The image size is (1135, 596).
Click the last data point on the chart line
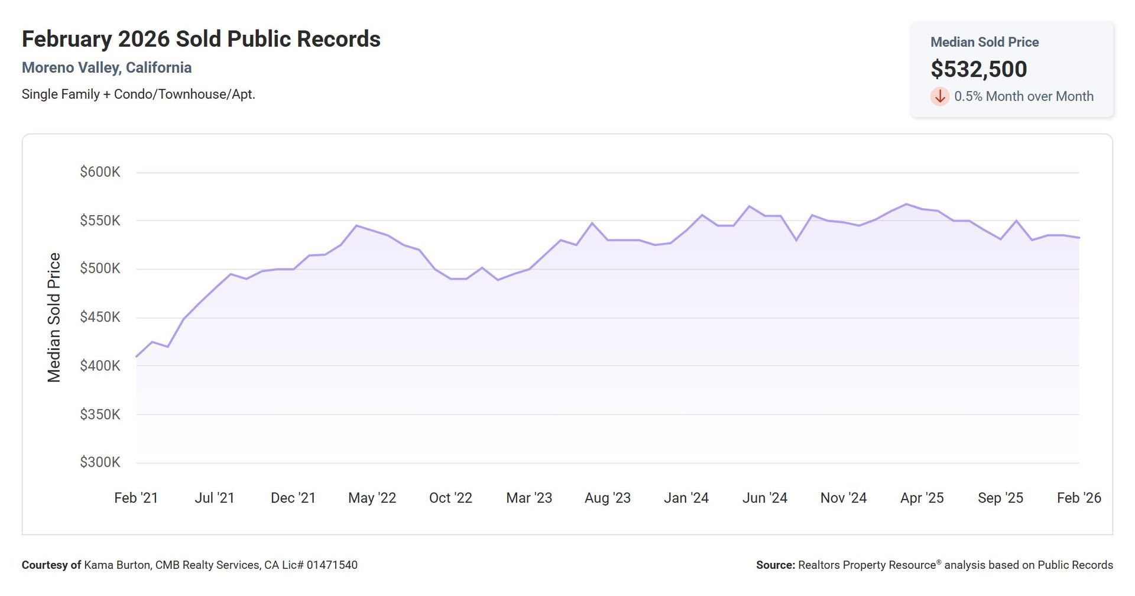point(1079,238)
